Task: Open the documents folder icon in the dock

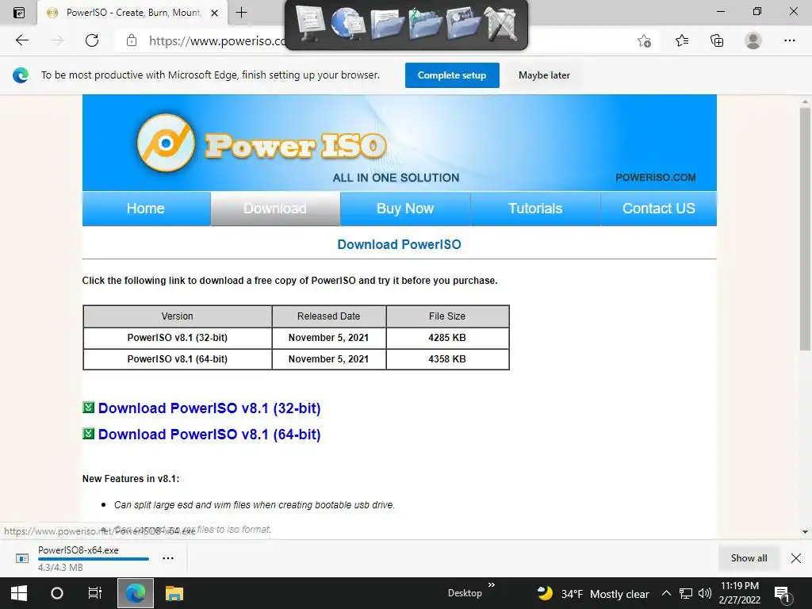Action: [387, 24]
